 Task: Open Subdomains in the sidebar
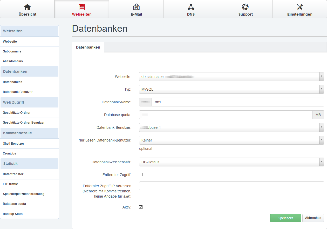12,51
